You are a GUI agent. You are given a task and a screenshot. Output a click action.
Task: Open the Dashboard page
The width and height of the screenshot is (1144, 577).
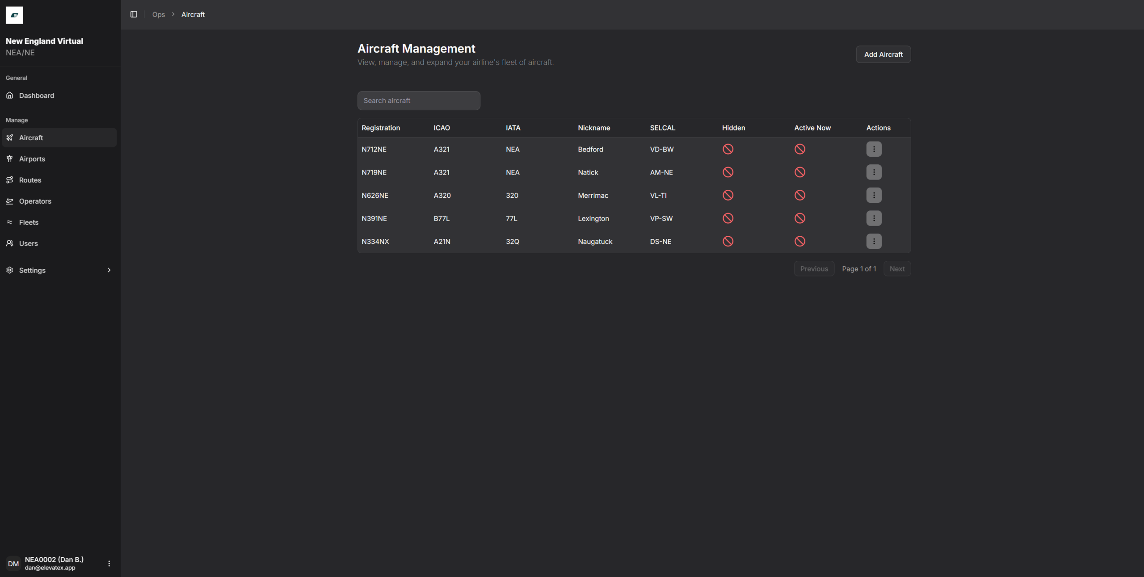[x=37, y=96]
